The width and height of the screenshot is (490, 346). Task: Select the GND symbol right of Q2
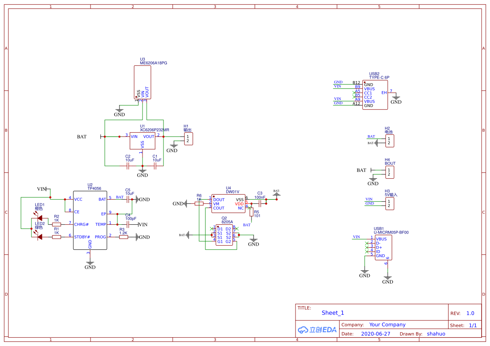[x=254, y=242]
